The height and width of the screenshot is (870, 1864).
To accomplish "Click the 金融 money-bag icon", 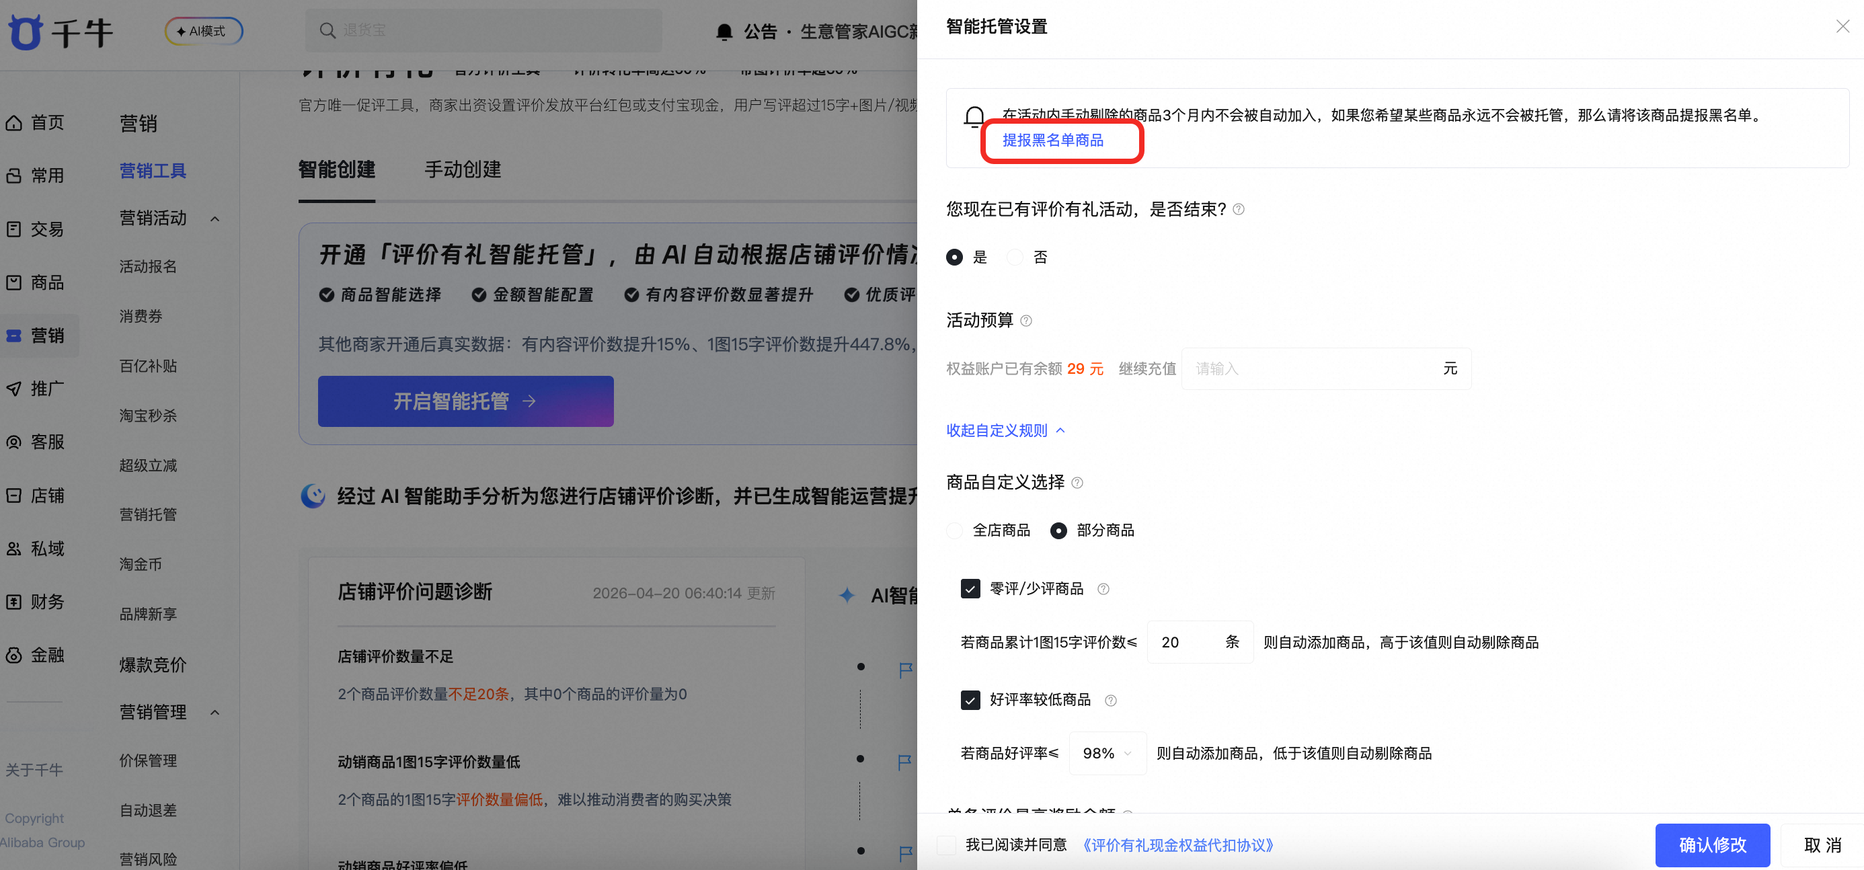I will 13,654.
